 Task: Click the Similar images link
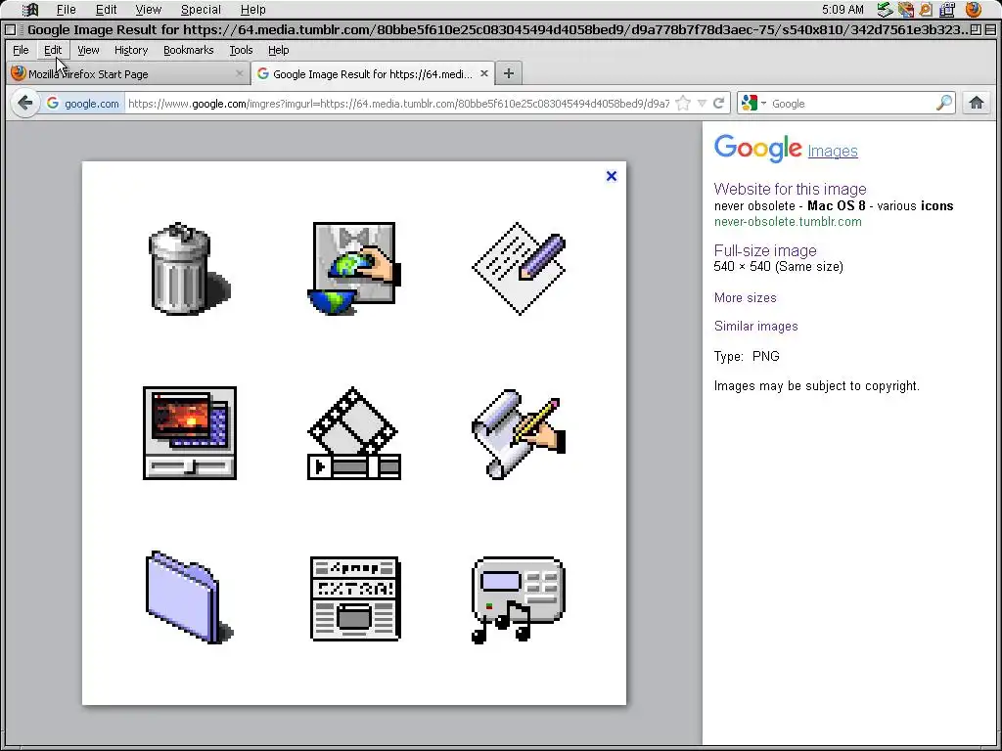click(x=756, y=326)
